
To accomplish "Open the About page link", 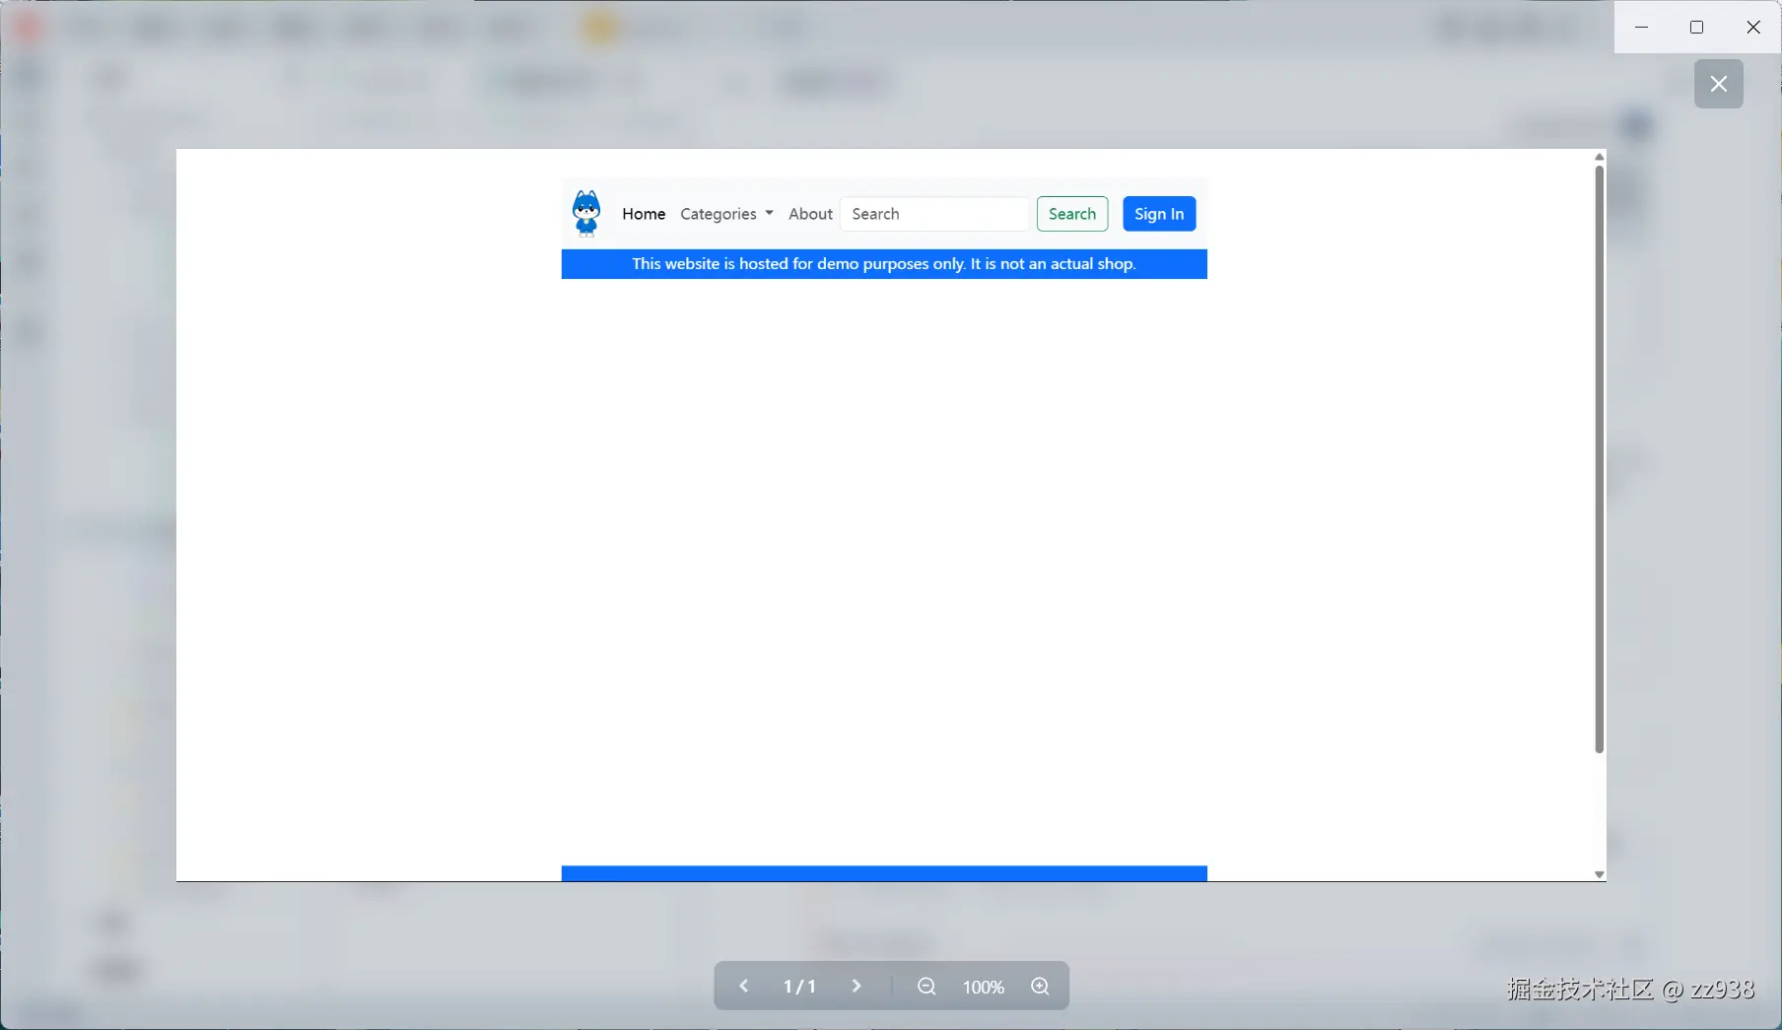I will pos(810,214).
